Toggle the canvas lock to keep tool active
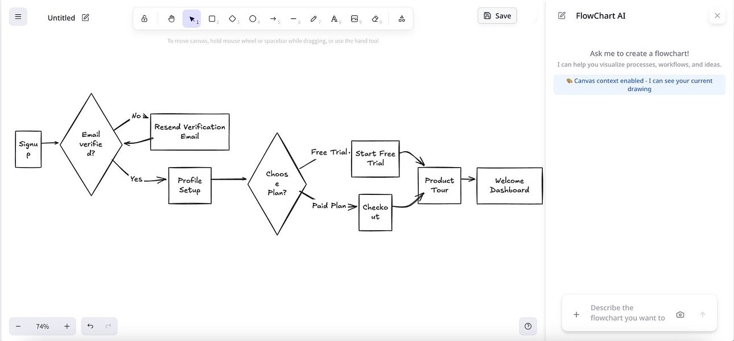Viewport: 734px width, 341px height. click(144, 18)
